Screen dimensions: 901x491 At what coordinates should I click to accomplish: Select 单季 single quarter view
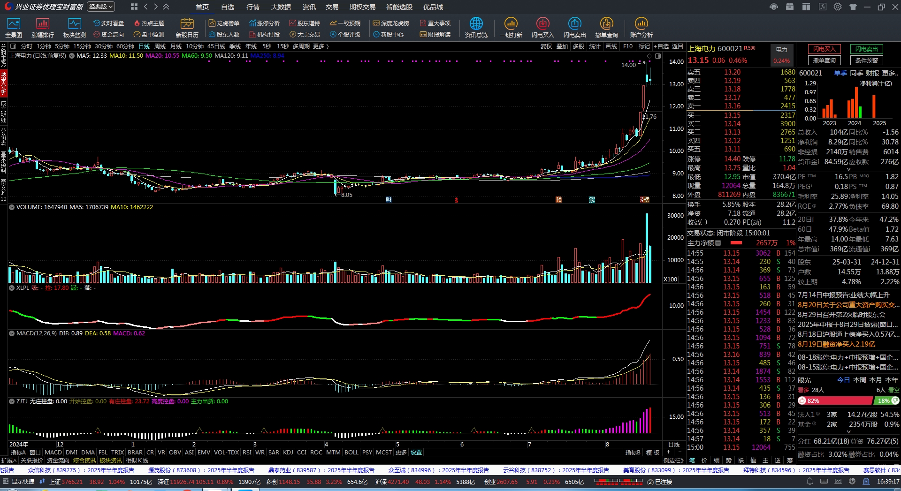[x=840, y=73]
